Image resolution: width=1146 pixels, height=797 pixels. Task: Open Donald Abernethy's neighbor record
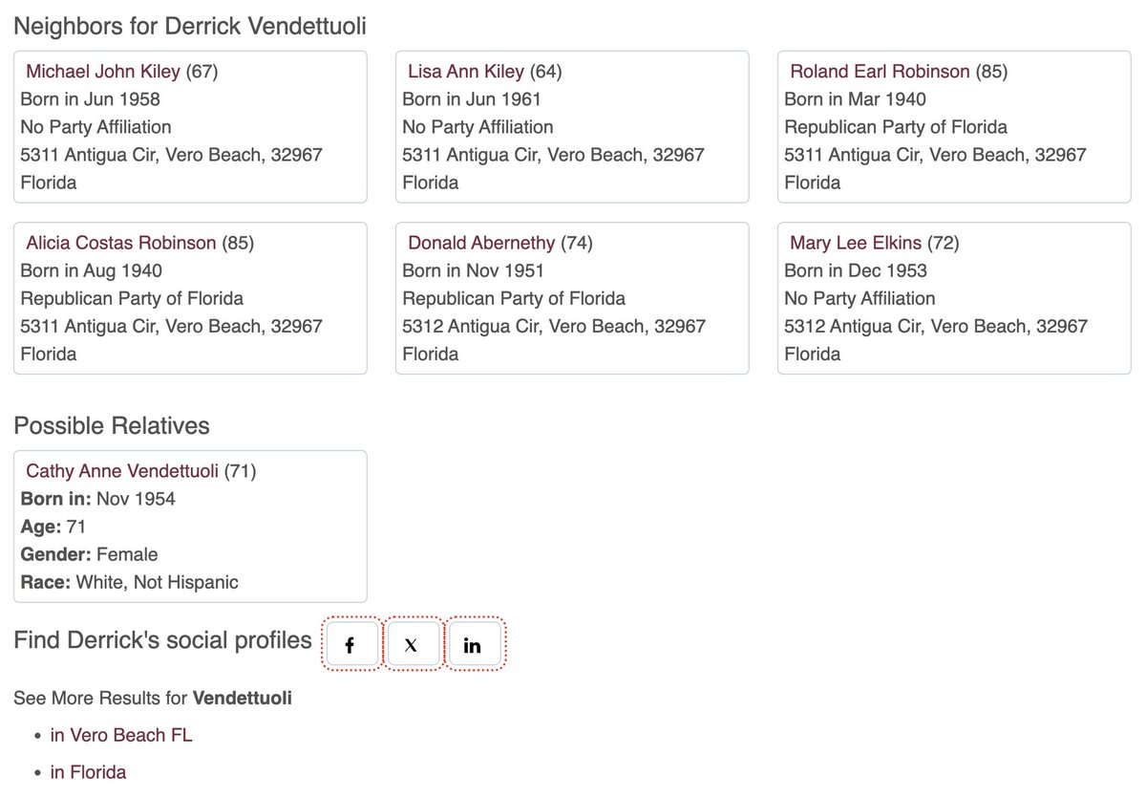(481, 243)
